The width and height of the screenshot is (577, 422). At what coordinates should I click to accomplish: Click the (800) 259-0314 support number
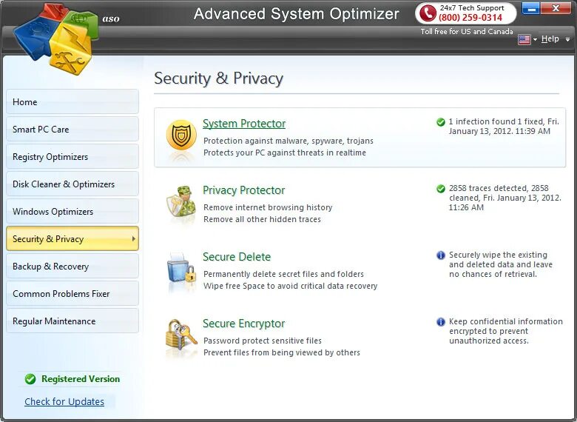[x=470, y=17]
